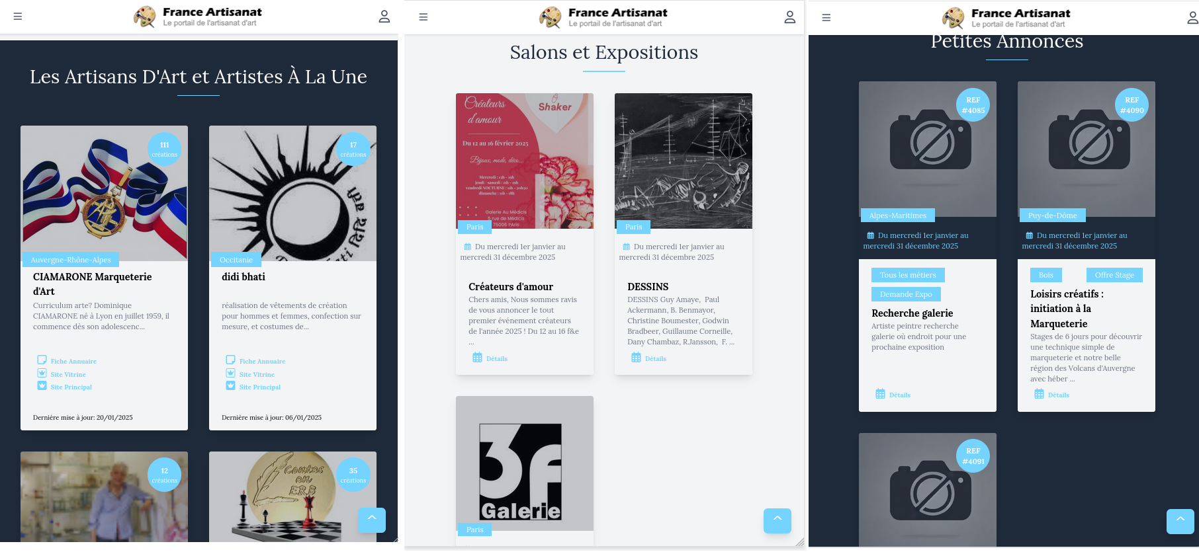
Task: Click the calendar Détails icon under Créateurs d'amour
Action: 477,358
